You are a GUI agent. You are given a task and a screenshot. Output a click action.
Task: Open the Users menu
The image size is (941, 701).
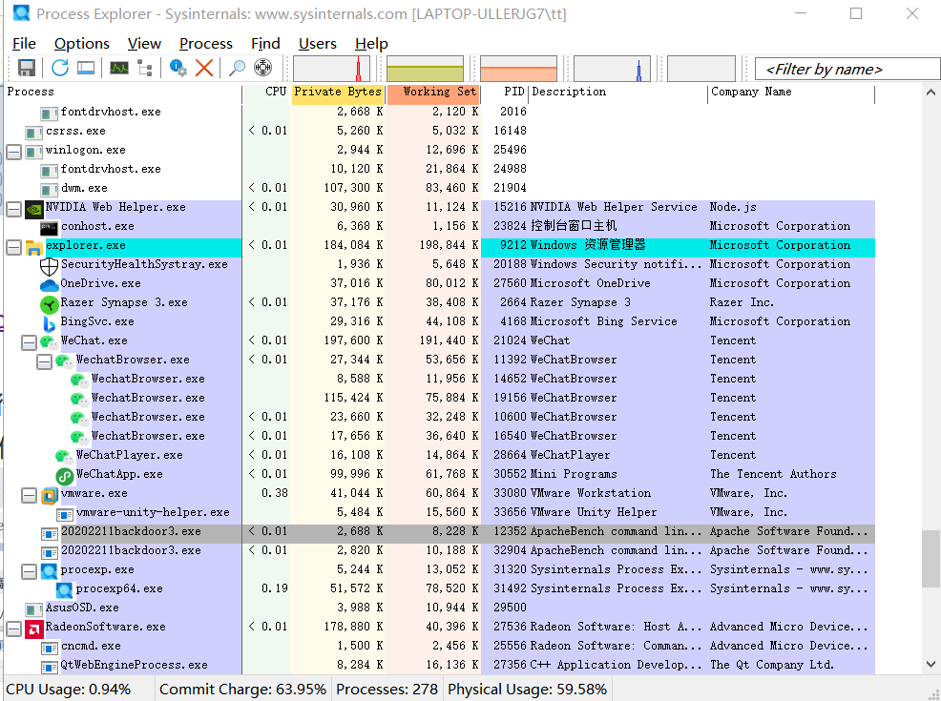pos(318,44)
